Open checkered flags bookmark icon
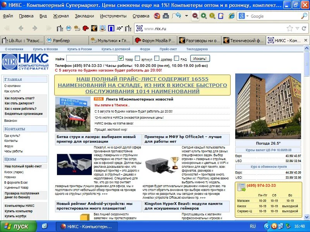 tap(120, 28)
